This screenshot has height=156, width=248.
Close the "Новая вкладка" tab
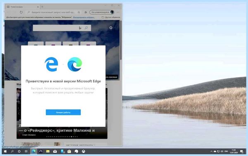tap(38, 7)
